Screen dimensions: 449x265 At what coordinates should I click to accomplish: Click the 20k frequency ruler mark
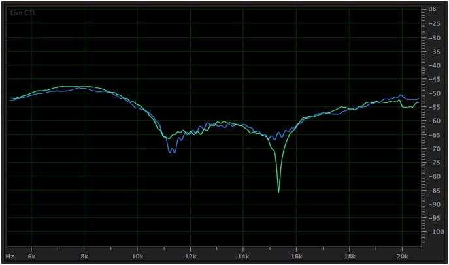[x=402, y=257]
